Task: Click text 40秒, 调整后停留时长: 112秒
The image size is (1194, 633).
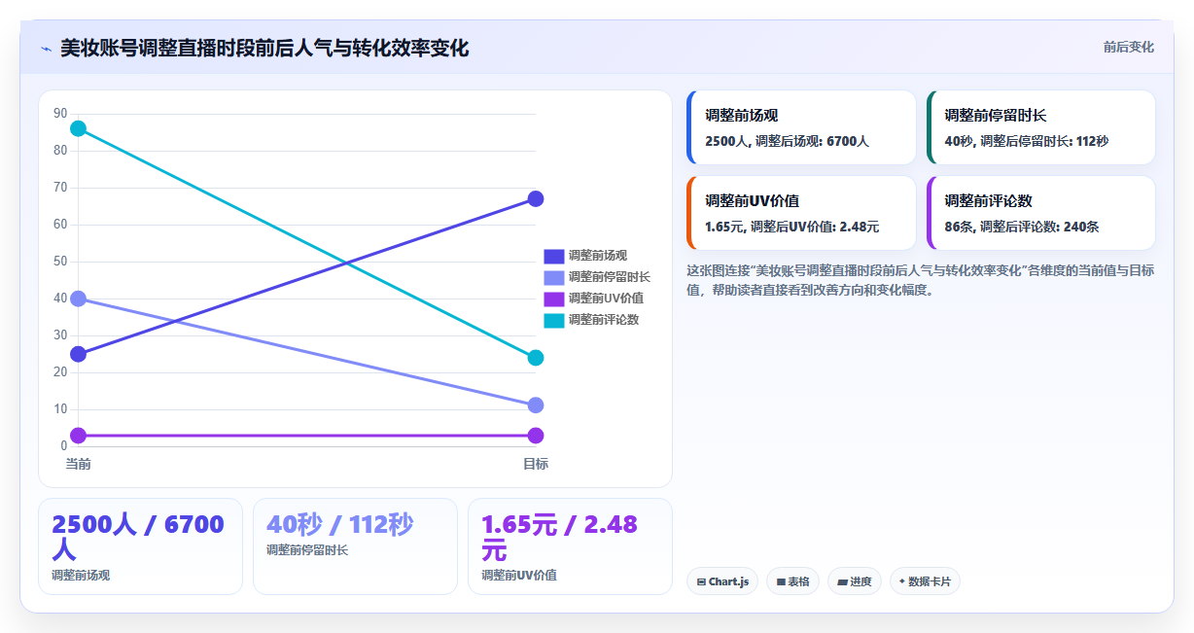Action: 1026,141
